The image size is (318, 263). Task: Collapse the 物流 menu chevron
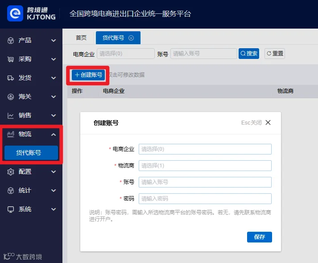[54, 134]
